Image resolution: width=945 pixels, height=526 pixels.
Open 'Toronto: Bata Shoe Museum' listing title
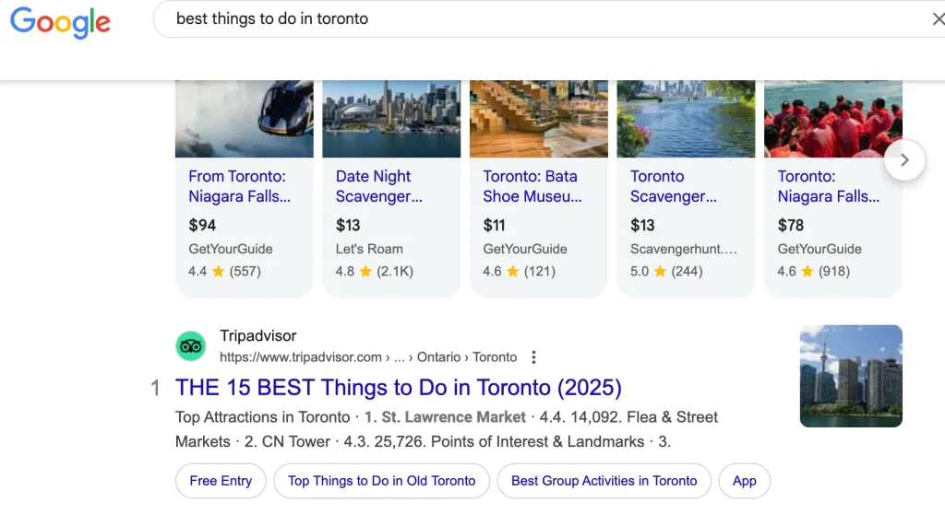click(532, 186)
